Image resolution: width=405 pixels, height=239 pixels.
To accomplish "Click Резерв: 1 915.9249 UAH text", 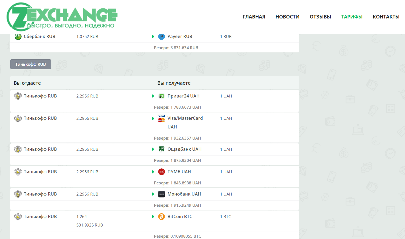I will 177,205.
